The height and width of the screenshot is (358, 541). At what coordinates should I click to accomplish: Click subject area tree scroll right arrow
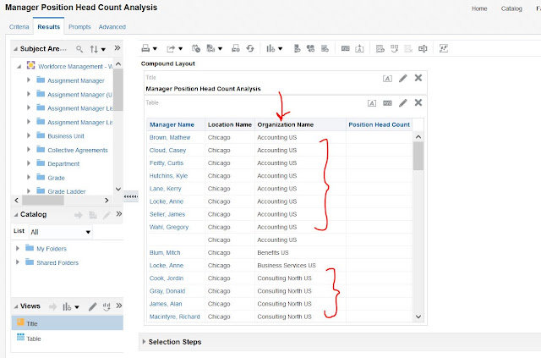pyautogui.click(x=107, y=200)
